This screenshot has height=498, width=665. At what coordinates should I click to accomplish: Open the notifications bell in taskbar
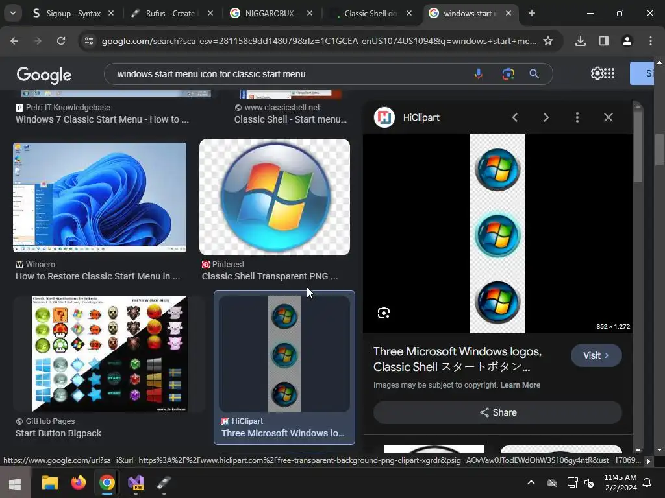[647, 482]
